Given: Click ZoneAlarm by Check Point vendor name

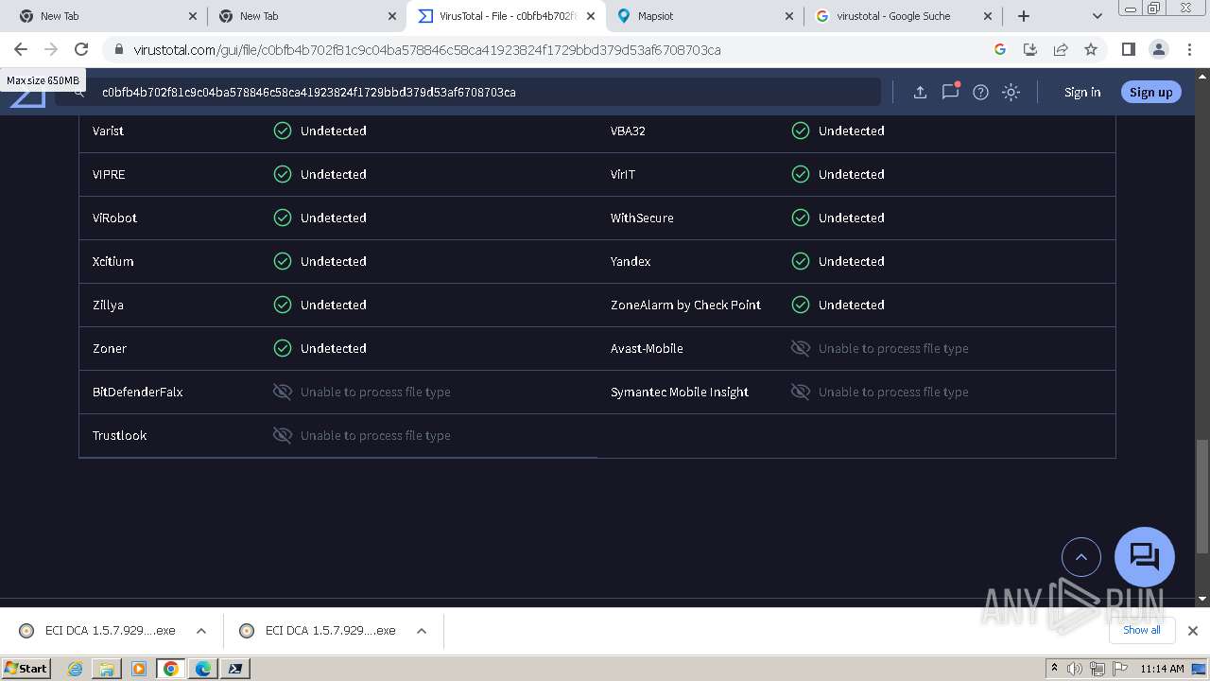Looking at the screenshot, I should 685,305.
